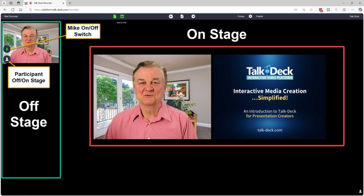Activate the Painter tool
This screenshot has height=196, width=364.
pyautogui.click(x=259, y=16)
